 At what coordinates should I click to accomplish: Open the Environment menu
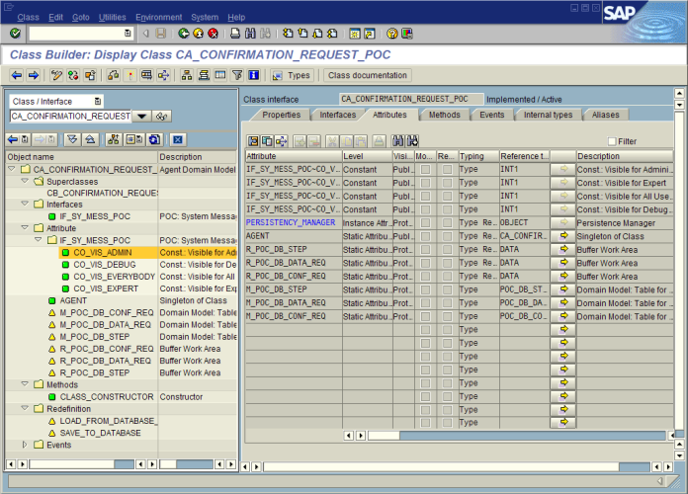[159, 17]
